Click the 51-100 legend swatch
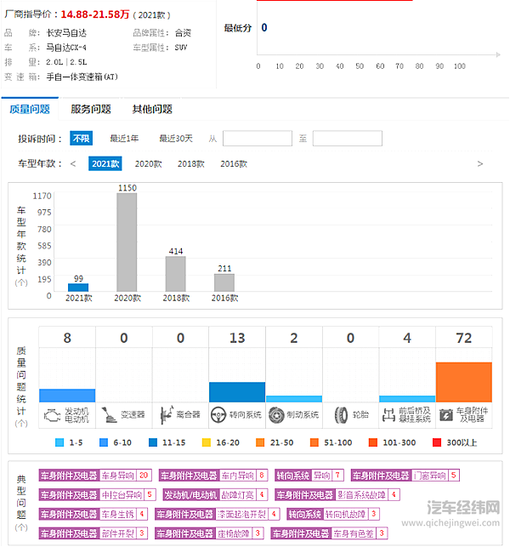 click(314, 442)
